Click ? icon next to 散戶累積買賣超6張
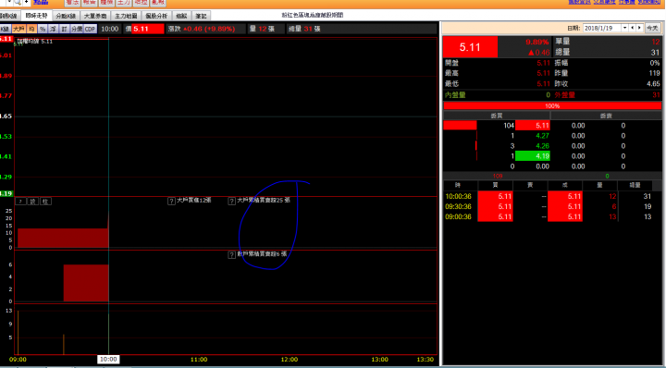 click(231, 254)
